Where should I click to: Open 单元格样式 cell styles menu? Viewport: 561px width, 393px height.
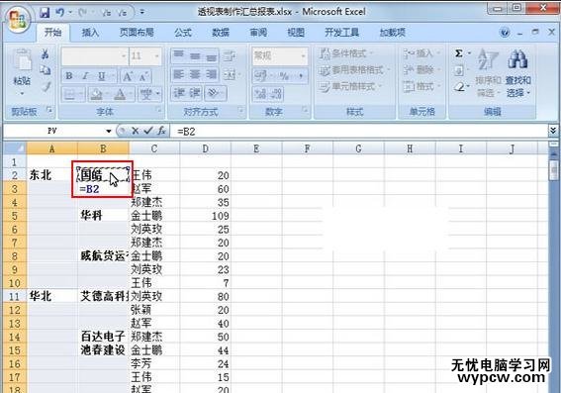pos(350,86)
